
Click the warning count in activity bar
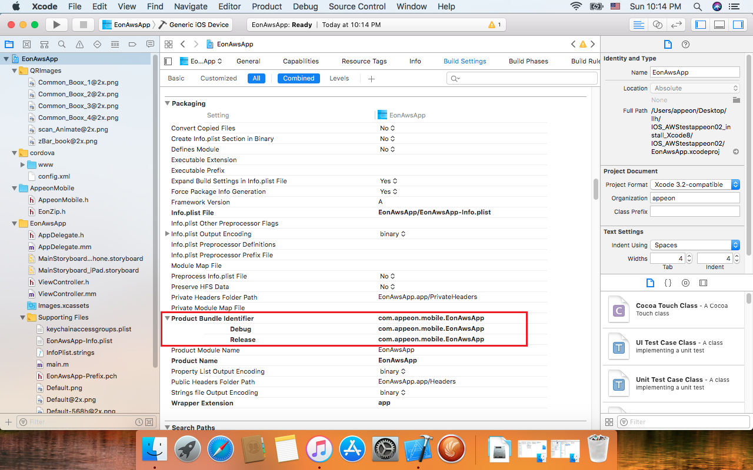495,25
